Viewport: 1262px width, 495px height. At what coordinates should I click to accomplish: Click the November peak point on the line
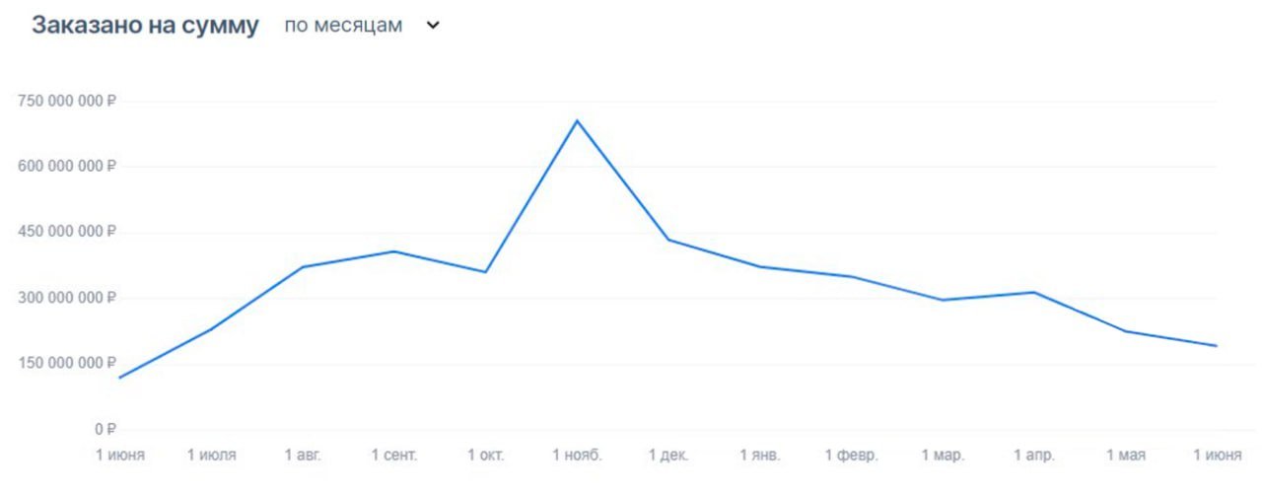click(577, 120)
